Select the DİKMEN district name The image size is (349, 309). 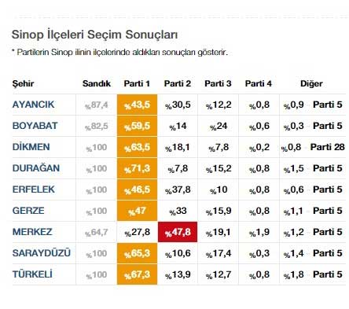tap(31, 147)
